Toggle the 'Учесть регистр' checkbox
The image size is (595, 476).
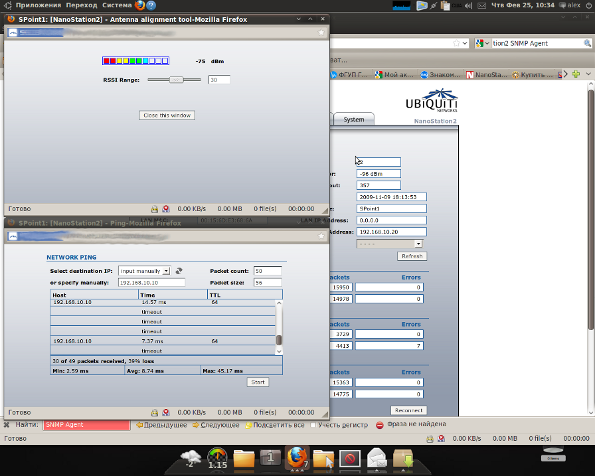313,425
